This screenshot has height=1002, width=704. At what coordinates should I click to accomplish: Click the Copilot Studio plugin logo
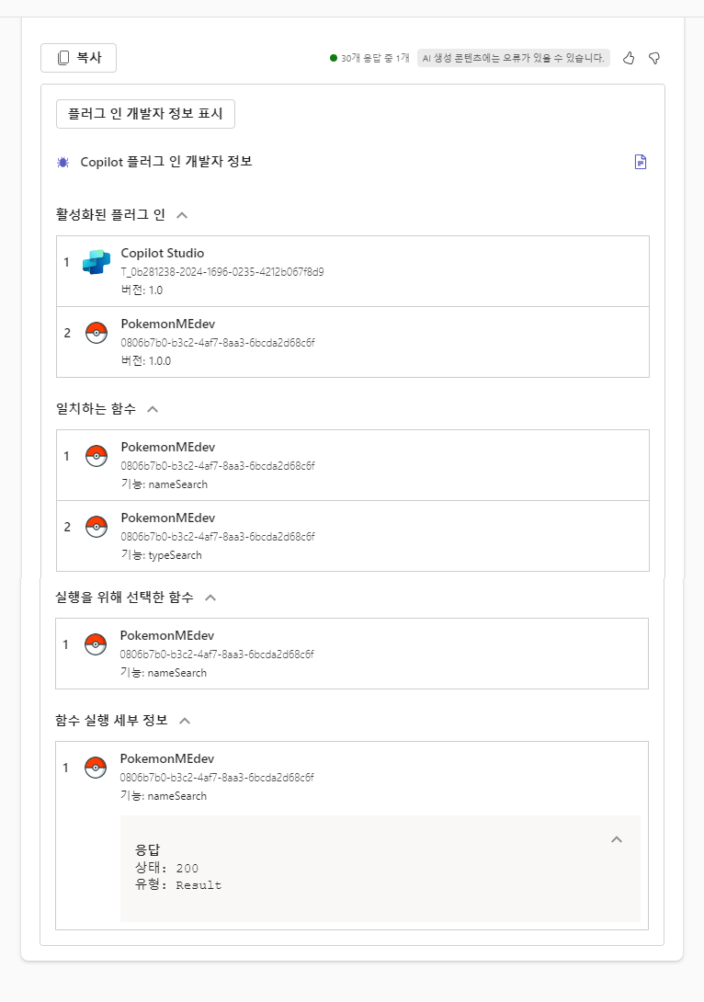pos(97,262)
